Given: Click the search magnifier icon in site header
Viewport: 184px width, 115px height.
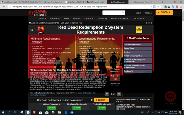Looking at the screenshot, I should [x=123, y=13].
